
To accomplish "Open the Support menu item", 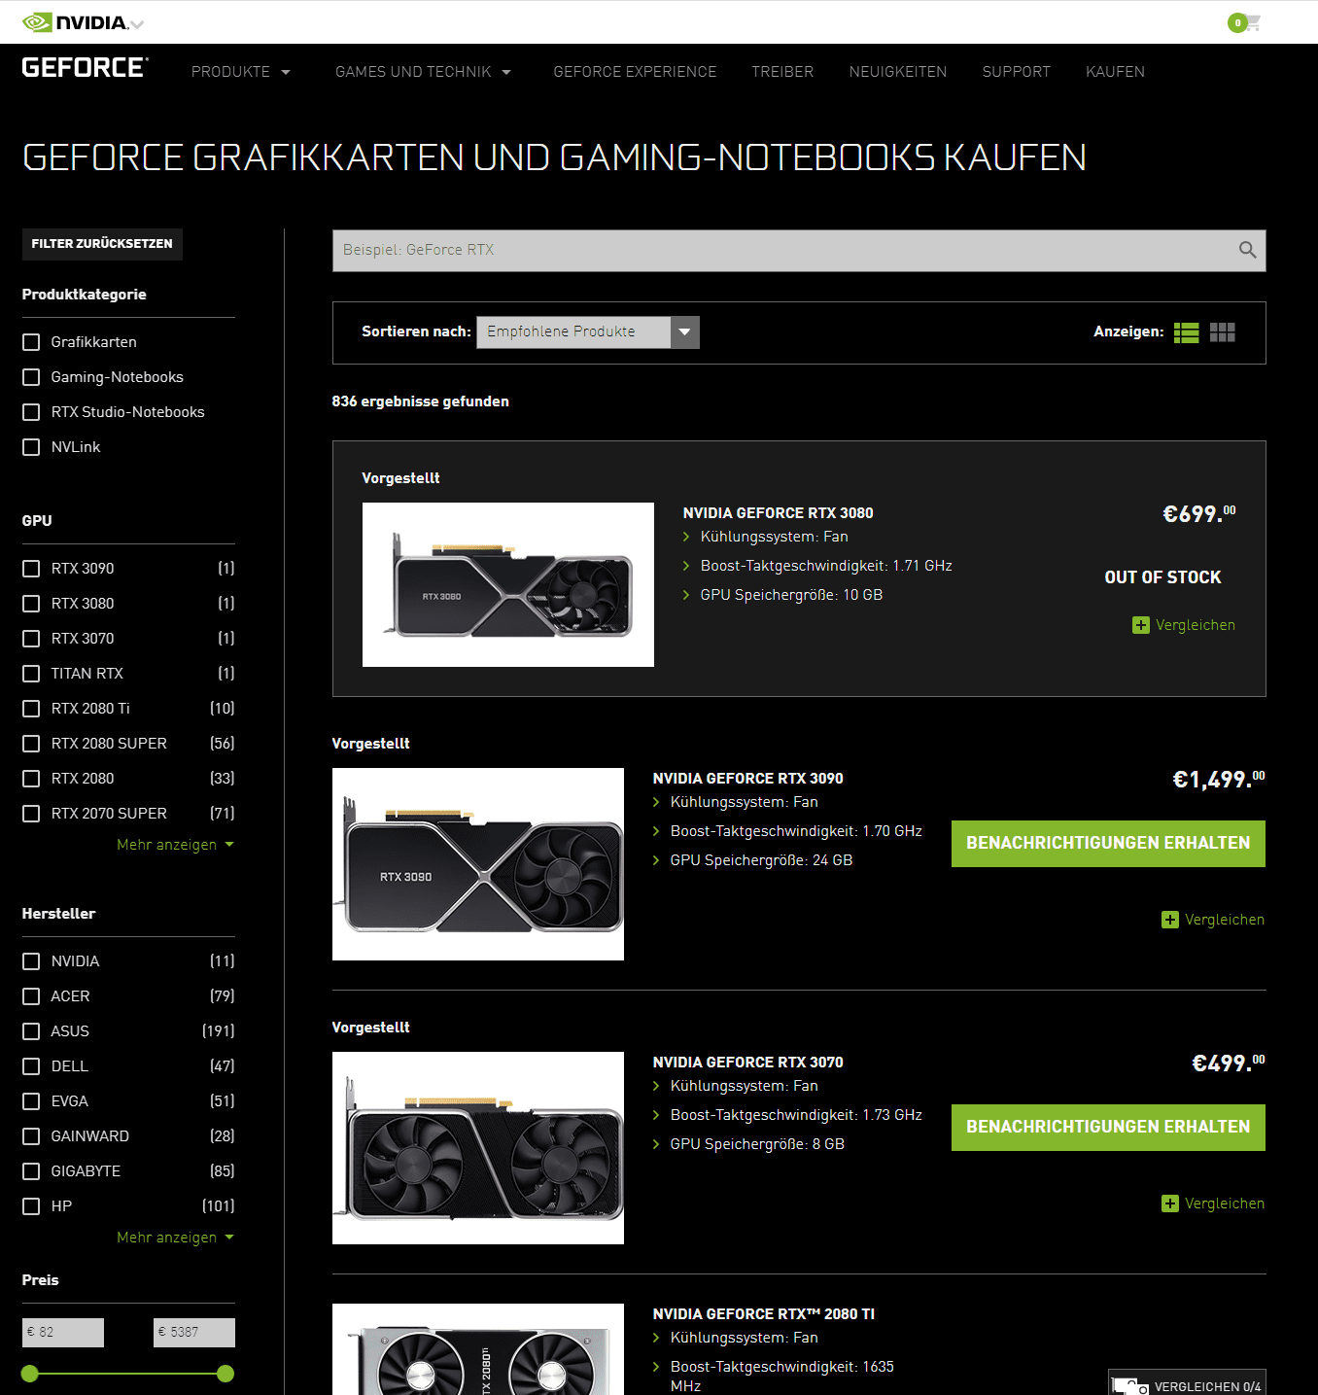I will 1016,72.
